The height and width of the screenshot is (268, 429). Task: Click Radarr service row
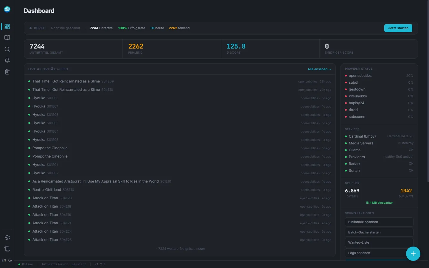[x=379, y=164]
